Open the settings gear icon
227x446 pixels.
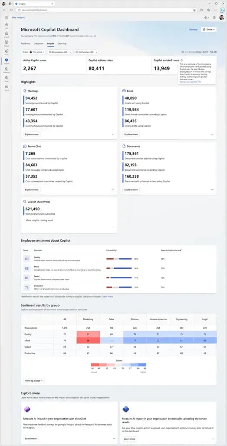point(214,17)
